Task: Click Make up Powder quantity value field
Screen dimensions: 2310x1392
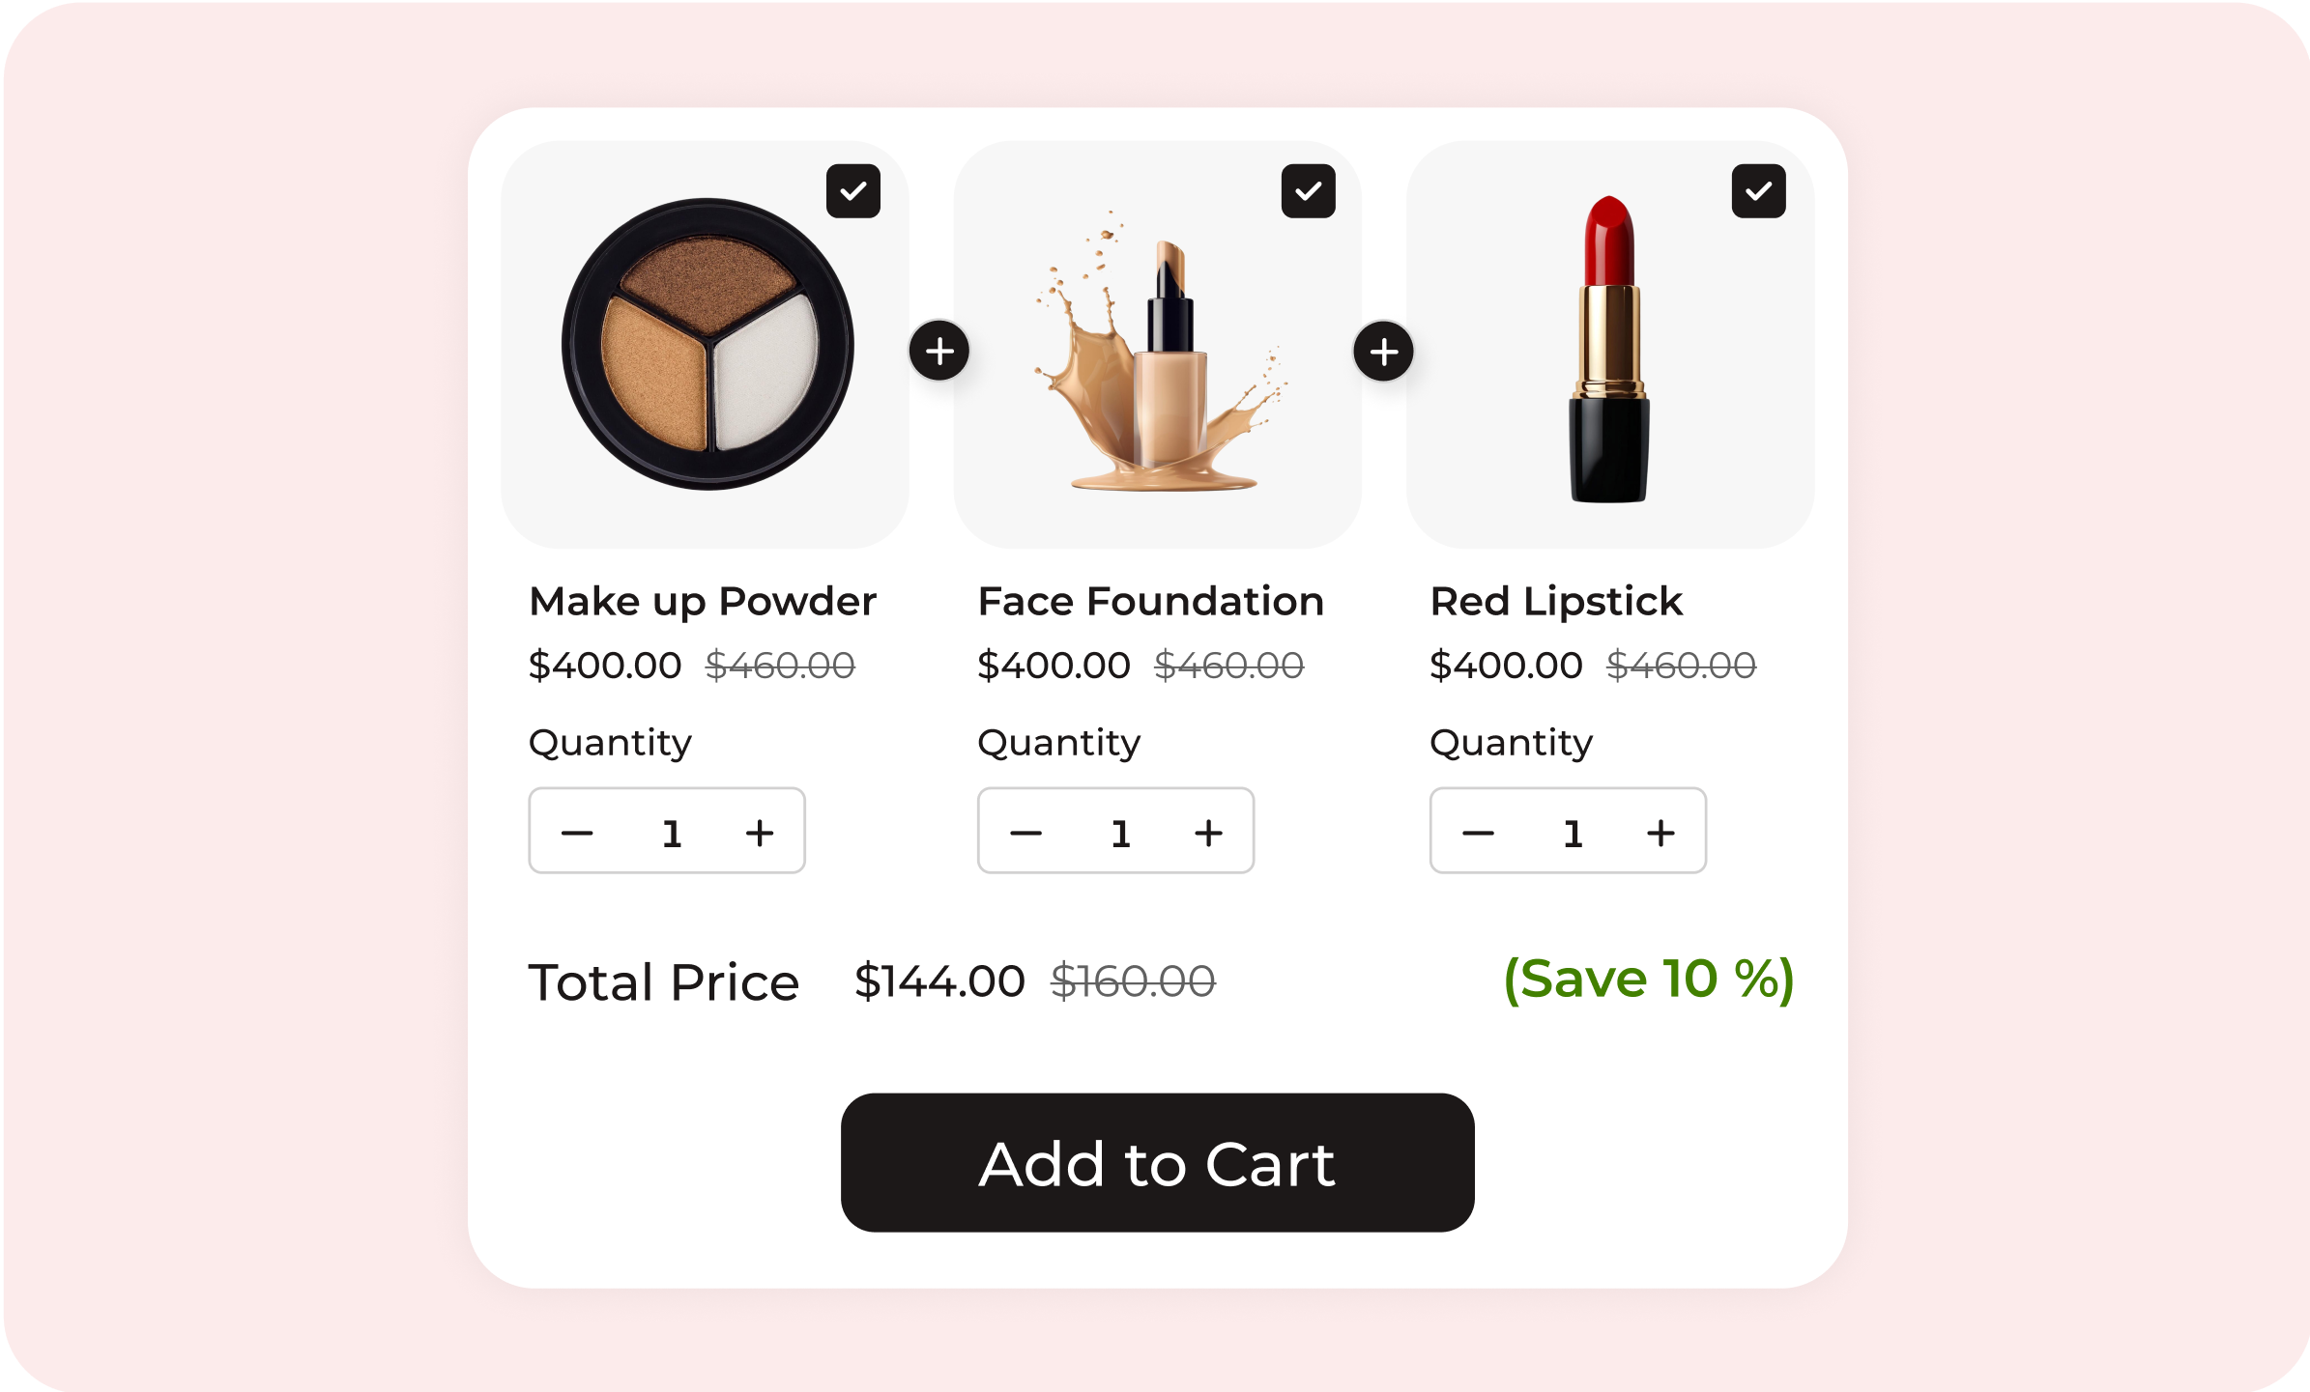Action: click(672, 833)
